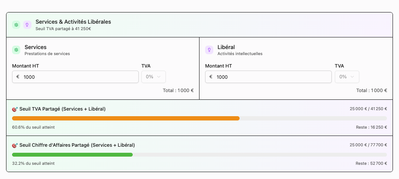Click the green icon beside the Services title

[16, 50]
